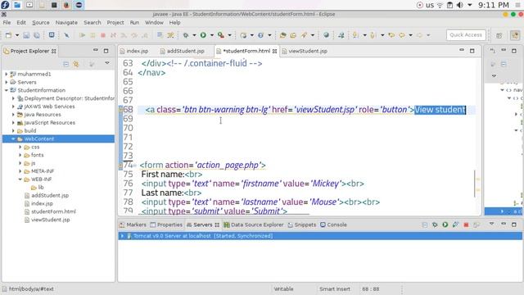Click the Open Web Browser globe icon
Viewport: 524px width, 295px height.
326,35
